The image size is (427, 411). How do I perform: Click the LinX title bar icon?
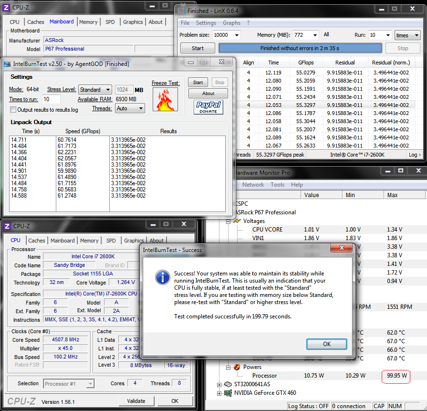[x=181, y=11]
